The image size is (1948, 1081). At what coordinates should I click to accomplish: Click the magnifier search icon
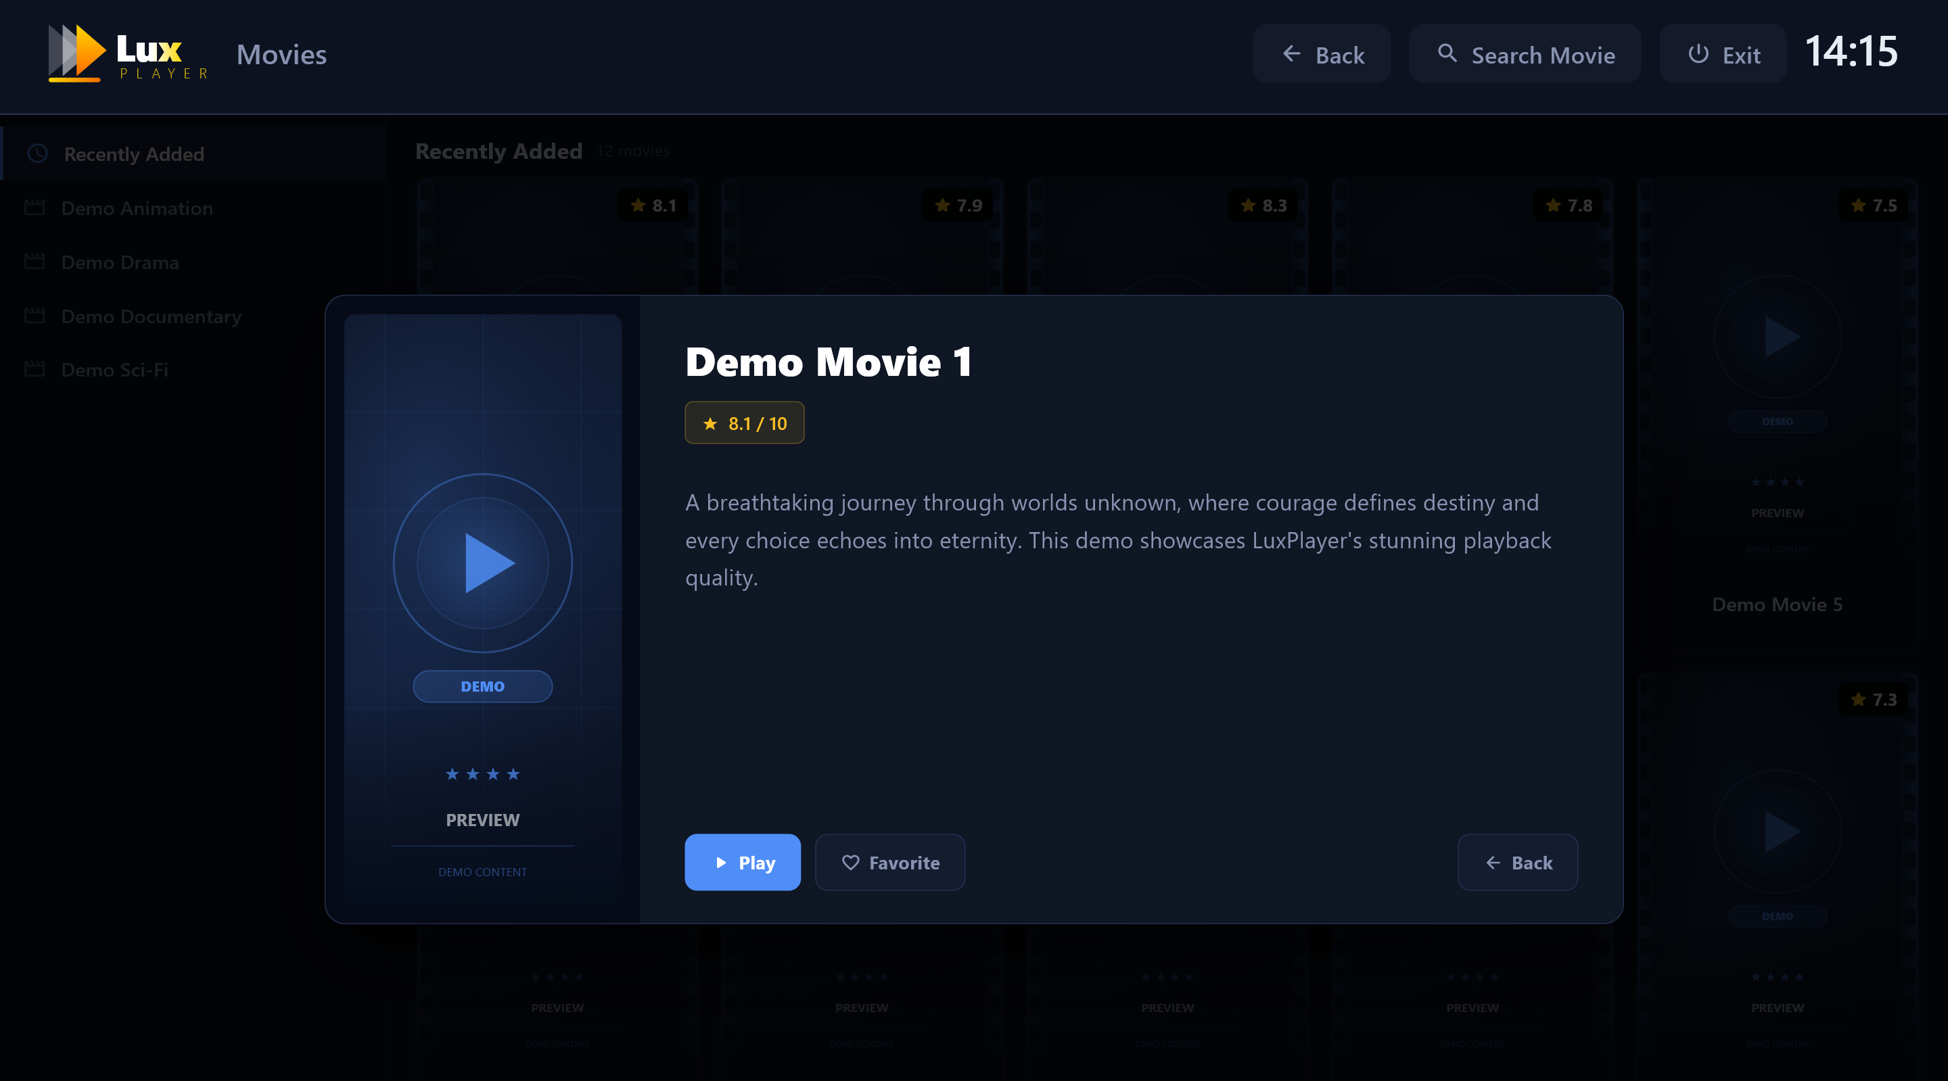point(1447,53)
